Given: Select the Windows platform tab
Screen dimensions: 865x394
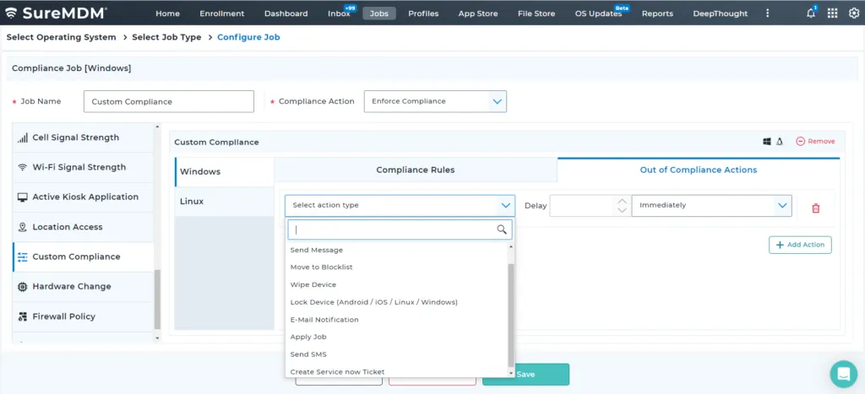Looking at the screenshot, I should coord(225,172).
